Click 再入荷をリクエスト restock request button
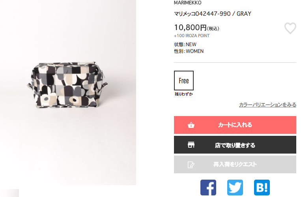Image resolution: width=301 pixels, height=197 pixels. coord(235,165)
